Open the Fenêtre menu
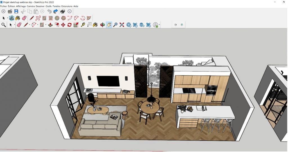Viewport: 288px width, 152px height. (56, 6)
